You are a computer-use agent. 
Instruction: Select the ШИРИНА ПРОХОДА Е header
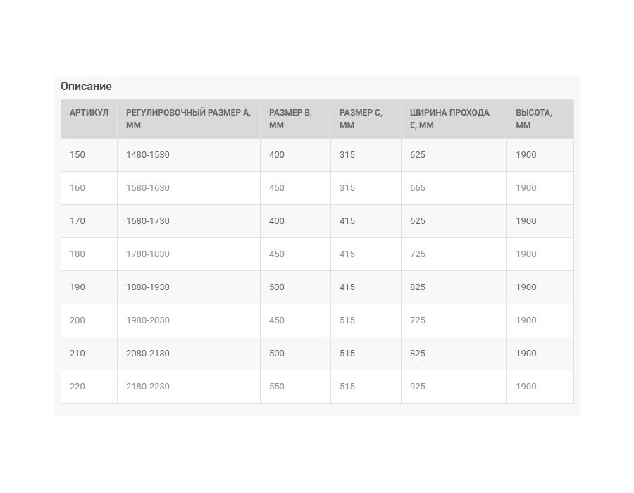(x=454, y=119)
